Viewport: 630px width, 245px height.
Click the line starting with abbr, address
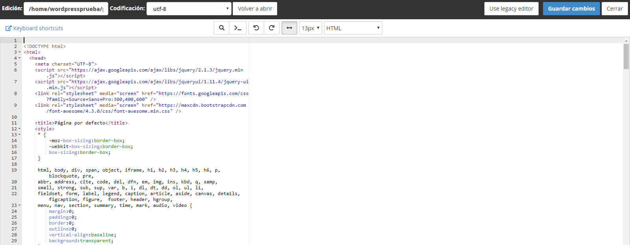tap(128, 182)
